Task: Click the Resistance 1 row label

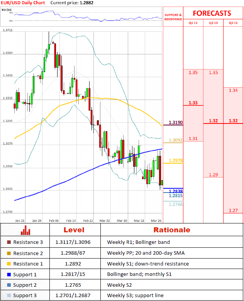Action: [28, 264]
